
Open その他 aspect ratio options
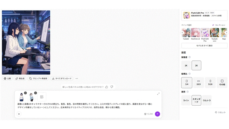[222, 83]
